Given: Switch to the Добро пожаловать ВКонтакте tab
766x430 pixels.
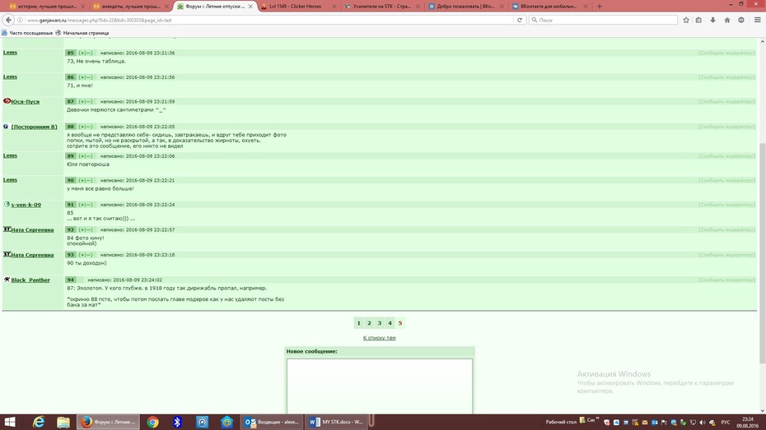Looking at the screenshot, I should point(465,7).
